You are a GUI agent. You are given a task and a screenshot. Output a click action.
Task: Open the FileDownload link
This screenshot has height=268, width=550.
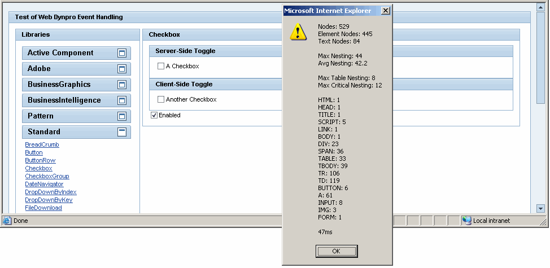pyautogui.click(x=43, y=208)
